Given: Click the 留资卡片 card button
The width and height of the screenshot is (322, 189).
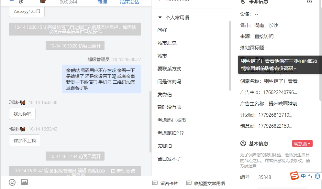Looking at the screenshot, I should [x=165, y=183].
